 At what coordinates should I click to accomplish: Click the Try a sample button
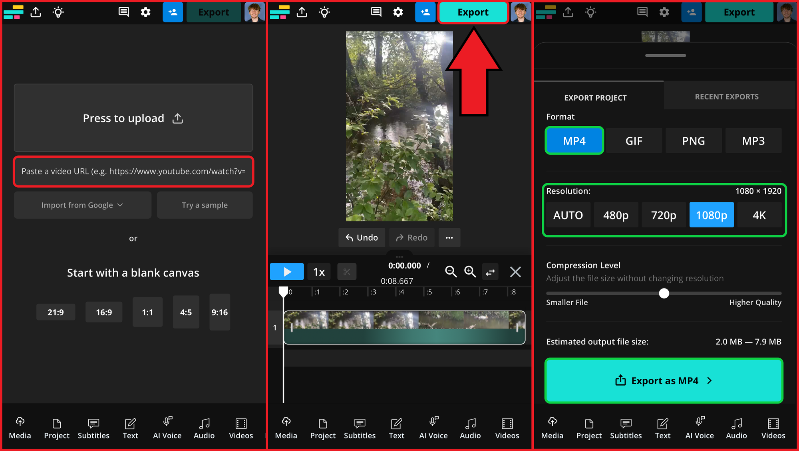205,205
